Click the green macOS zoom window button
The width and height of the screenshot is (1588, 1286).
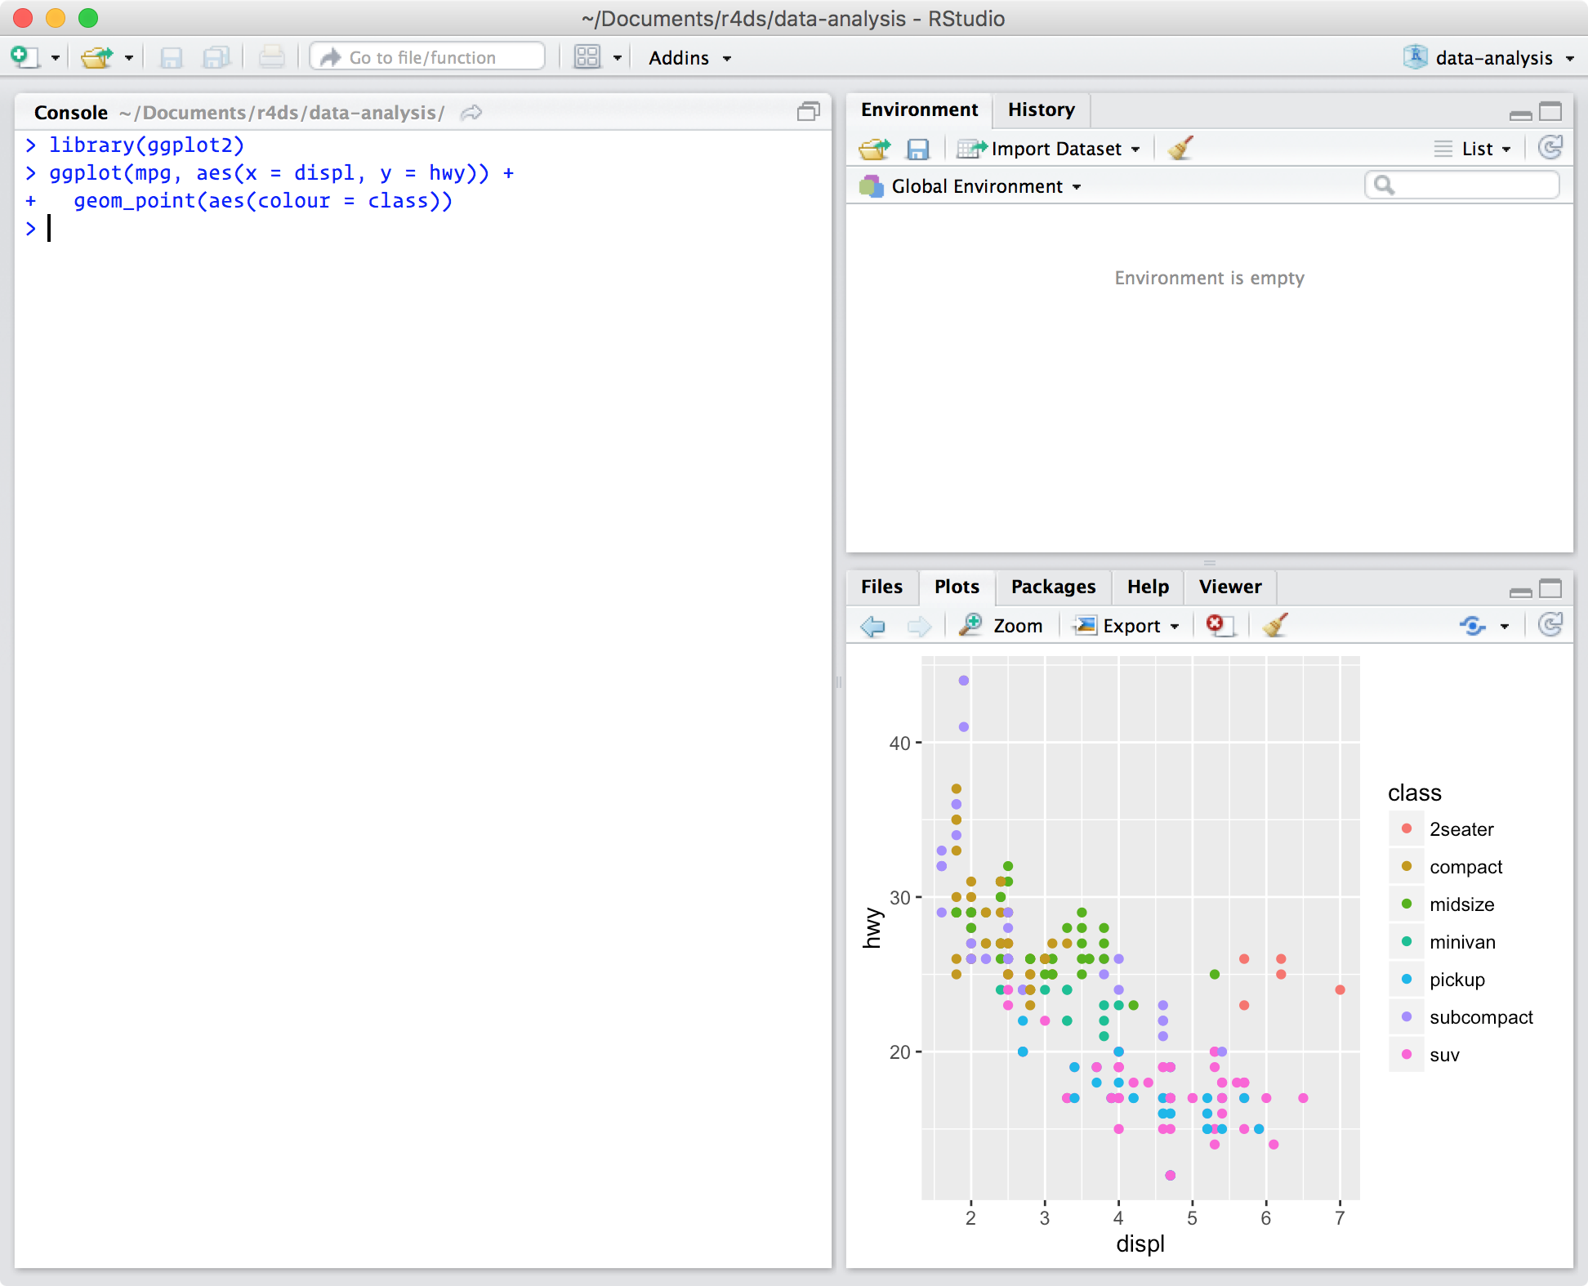[x=87, y=18]
